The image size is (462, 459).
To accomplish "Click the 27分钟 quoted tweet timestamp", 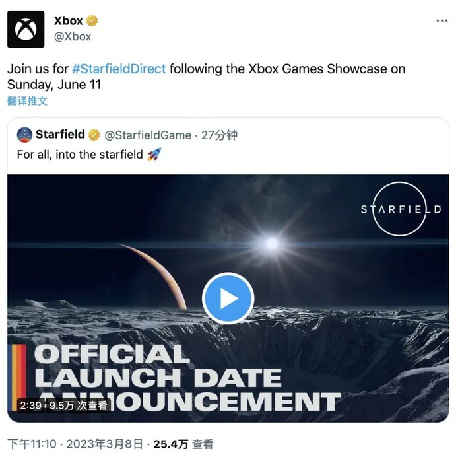I will (x=219, y=135).
